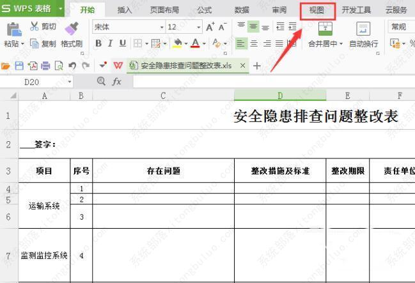Add a new document tab with plus button
415x283 pixels.
257,66
